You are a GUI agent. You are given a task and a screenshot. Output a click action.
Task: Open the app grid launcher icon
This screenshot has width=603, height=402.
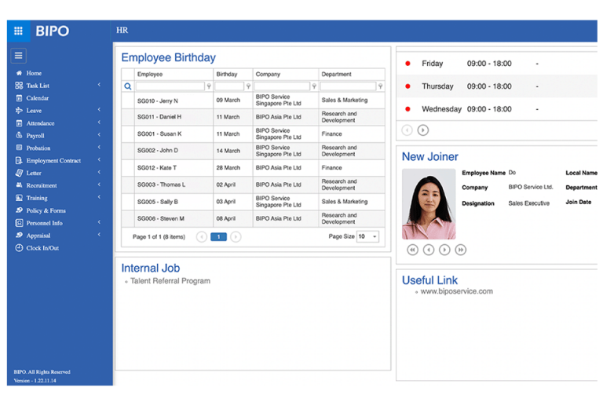[x=19, y=31]
